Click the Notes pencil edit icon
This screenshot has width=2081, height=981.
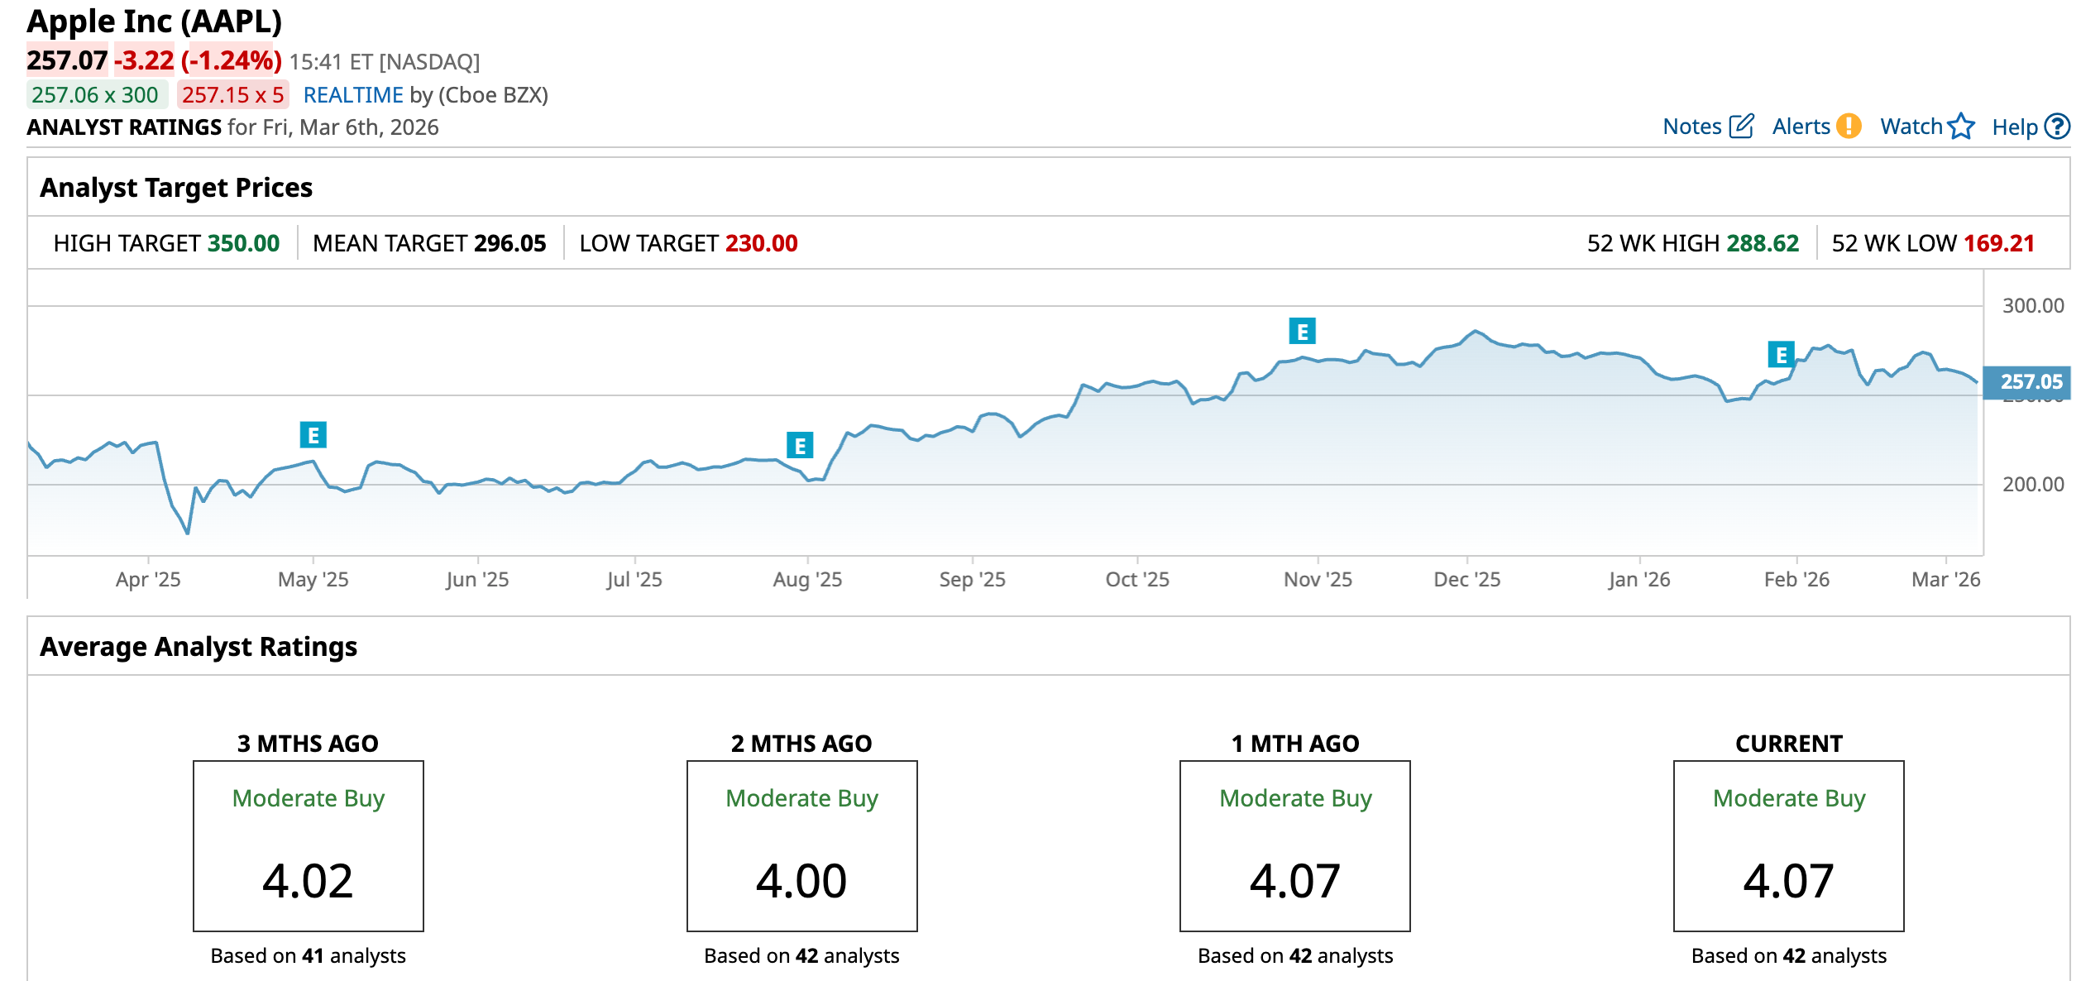(x=1741, y=126)
